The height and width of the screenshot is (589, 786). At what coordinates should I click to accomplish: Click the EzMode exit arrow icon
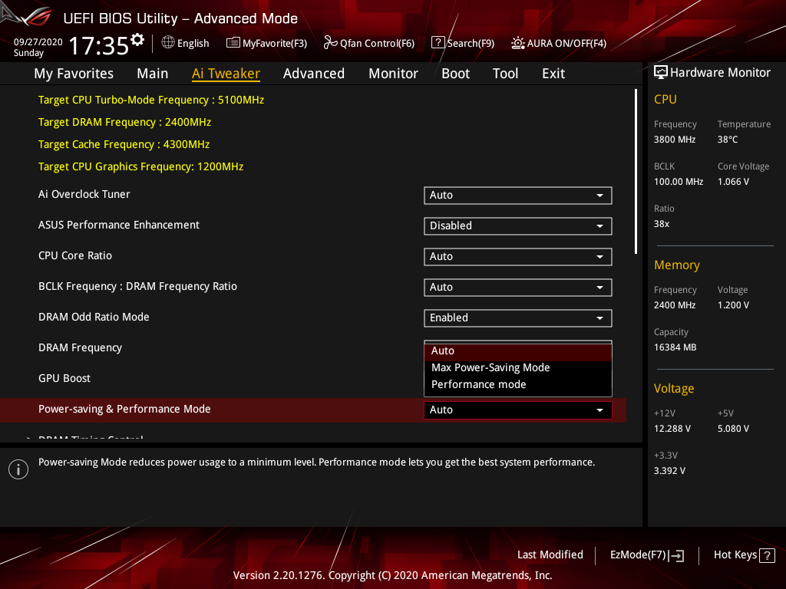point(677,555)
